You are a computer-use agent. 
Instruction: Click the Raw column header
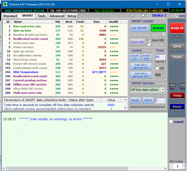coord(96,22)
